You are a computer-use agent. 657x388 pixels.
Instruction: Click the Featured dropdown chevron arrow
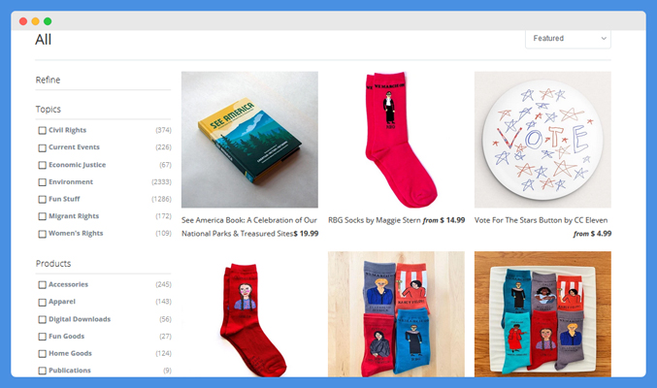604,39
